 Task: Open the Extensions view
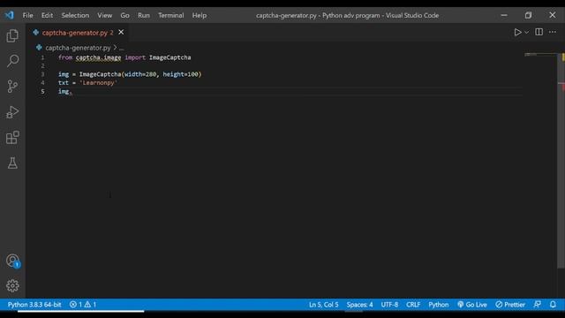pyautogui.click(x=12, y=138)
